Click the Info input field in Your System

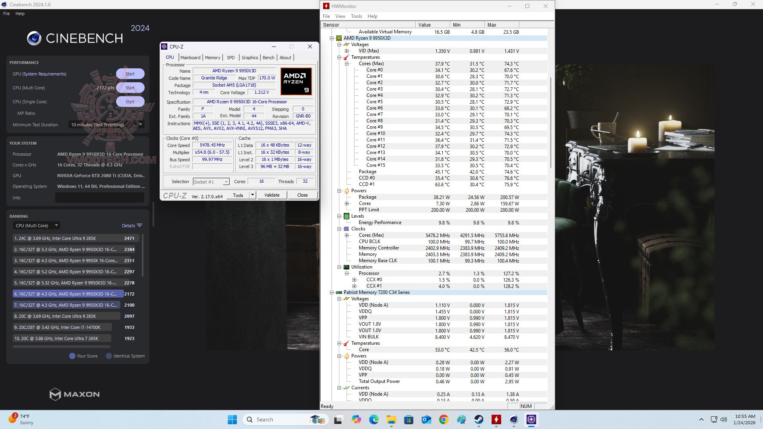tap(99, 198)
